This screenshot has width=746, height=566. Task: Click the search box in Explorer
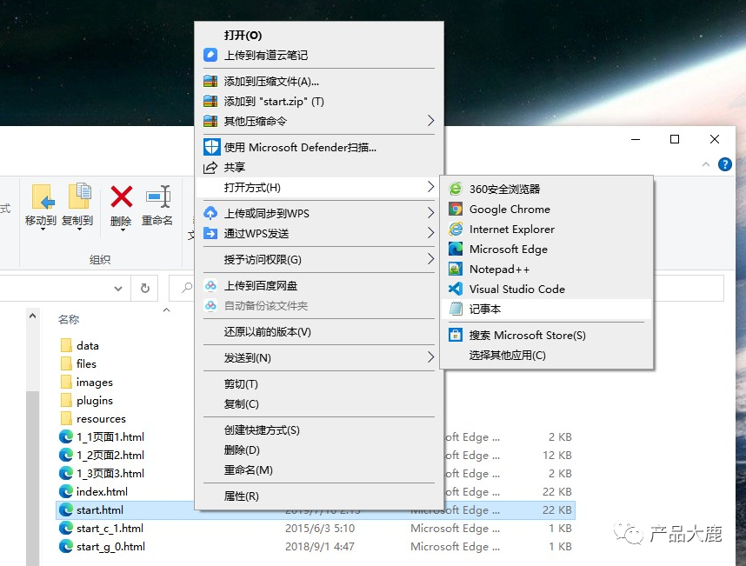pyautogui.click(x=183, y=288)
